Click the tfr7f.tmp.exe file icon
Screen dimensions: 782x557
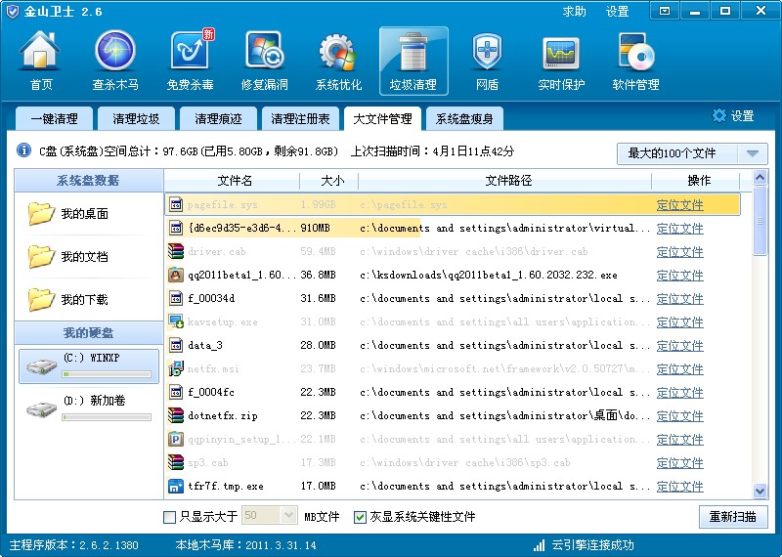[176, 486]
